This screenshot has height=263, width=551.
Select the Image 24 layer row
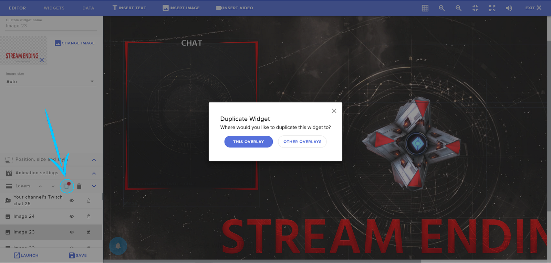(x=51, y=217)
